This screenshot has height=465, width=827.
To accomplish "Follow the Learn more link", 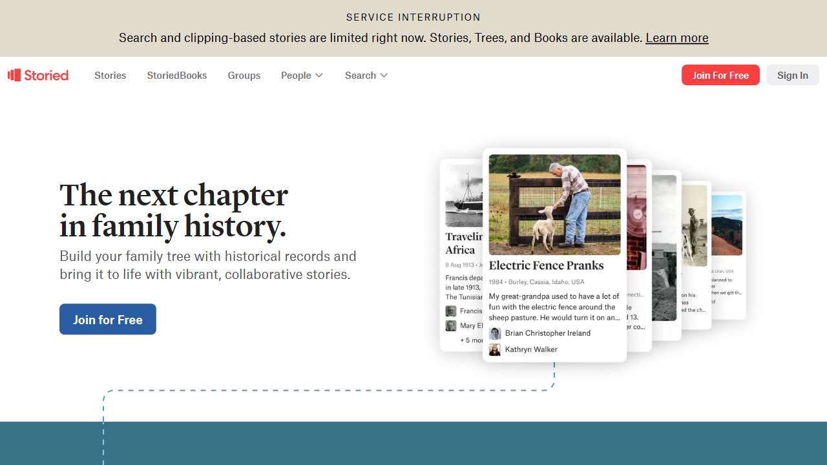I will click(677, 37).
